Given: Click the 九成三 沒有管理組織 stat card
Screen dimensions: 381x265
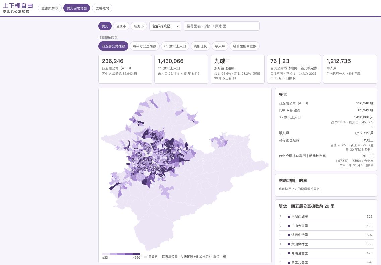Looking at the screenshot, I should pos(238,69).
